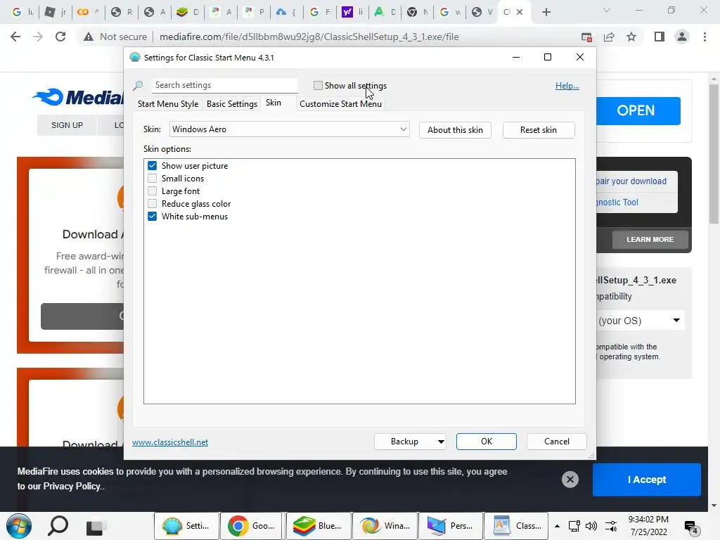Click the search magnifier icon in settings
Image resolution: width=720 pixels, height=540 pixels.
click(138, 85)
